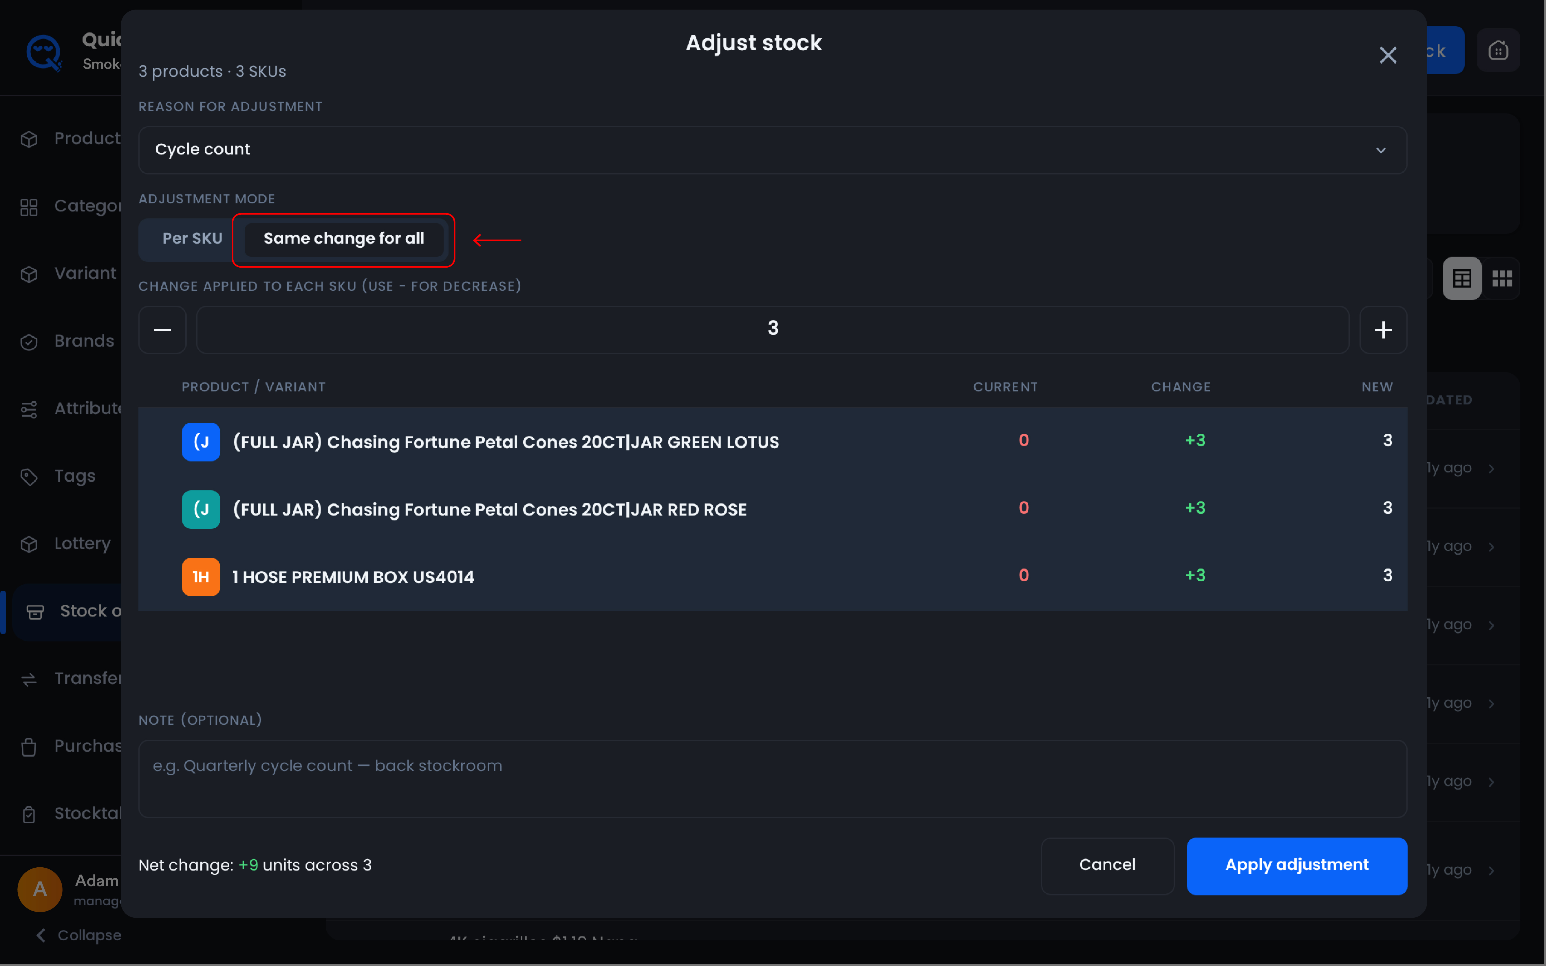
Task: Click the app logo in the top-left
Action: 44,52
